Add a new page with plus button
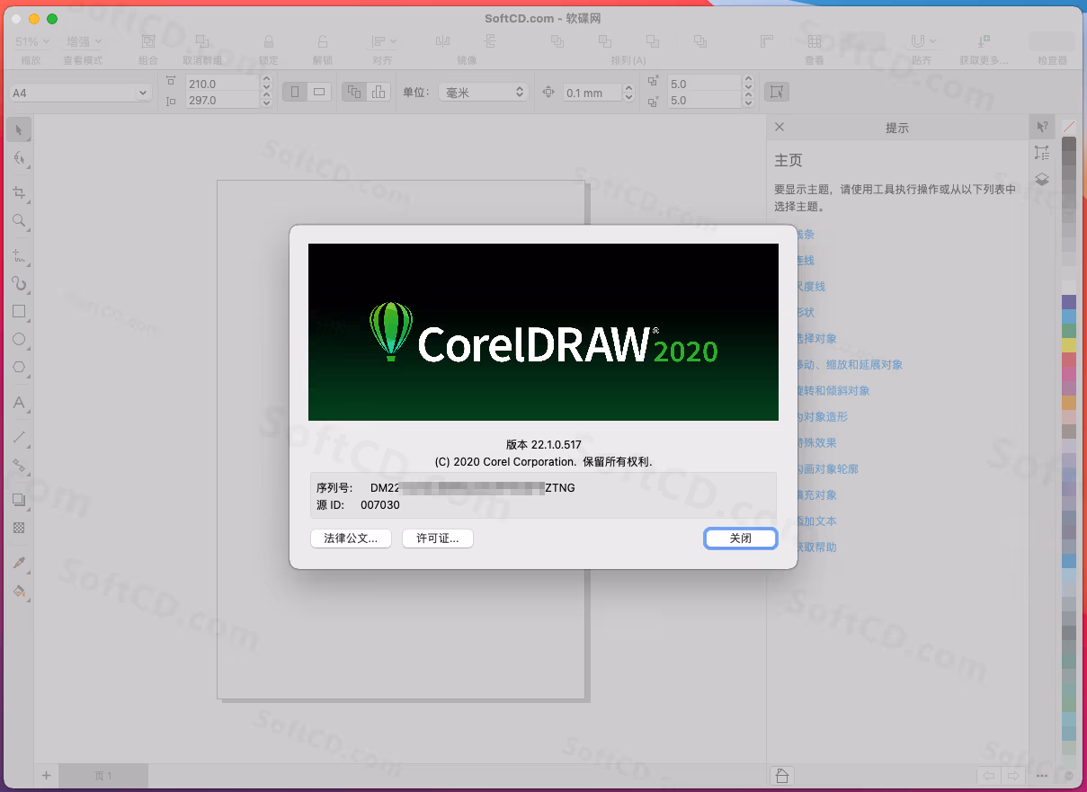The height and width of the screenshot is (792, 1087). (x=46, y=775)
